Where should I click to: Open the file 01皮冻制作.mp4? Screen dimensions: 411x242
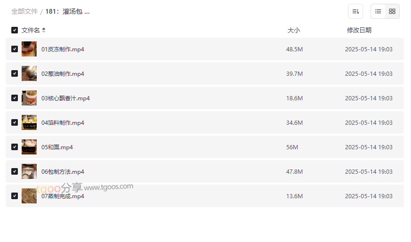point(63,49)
